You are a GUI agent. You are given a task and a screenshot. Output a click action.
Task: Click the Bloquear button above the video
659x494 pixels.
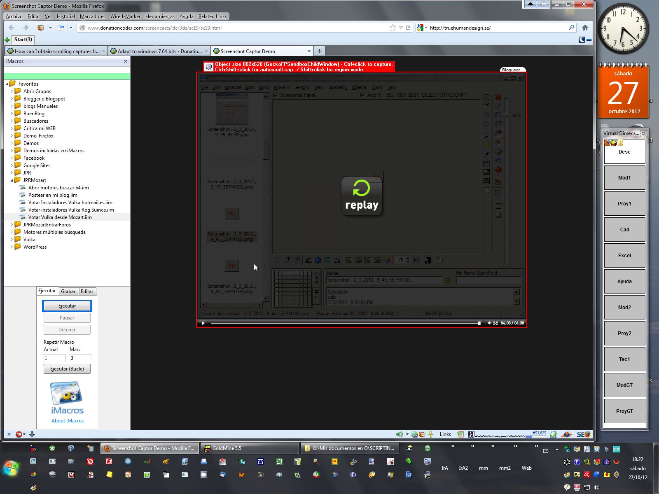pyautogui.click(x=513, y=70)
